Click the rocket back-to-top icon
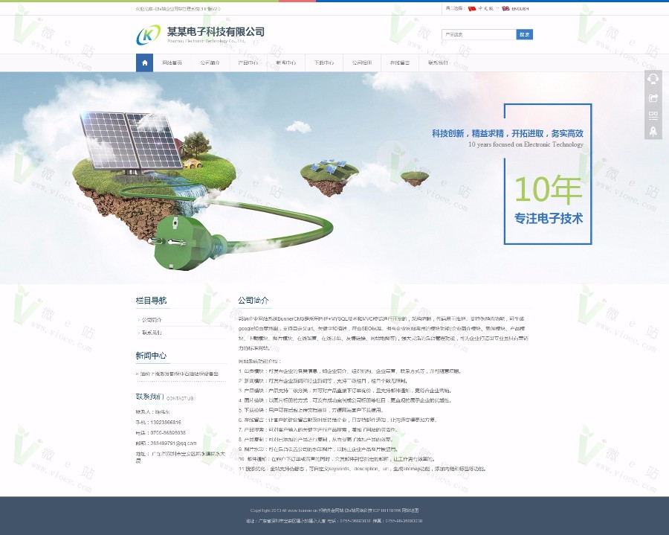 pyautogui.click(x=653, y=132)
